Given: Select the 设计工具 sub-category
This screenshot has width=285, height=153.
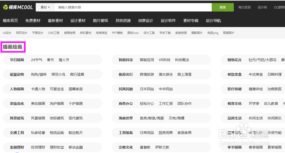Looking at the screenshot, I should (x=149, y=33).
